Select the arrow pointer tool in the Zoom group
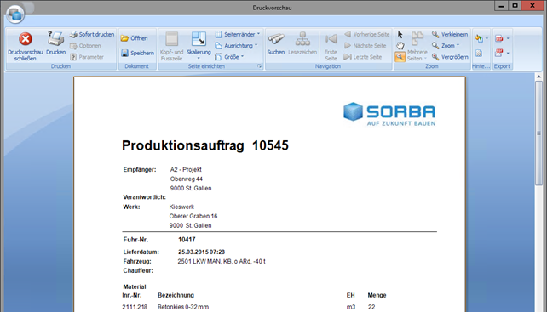Viewport: 547px width, 312px height. [x=400, y=35]
